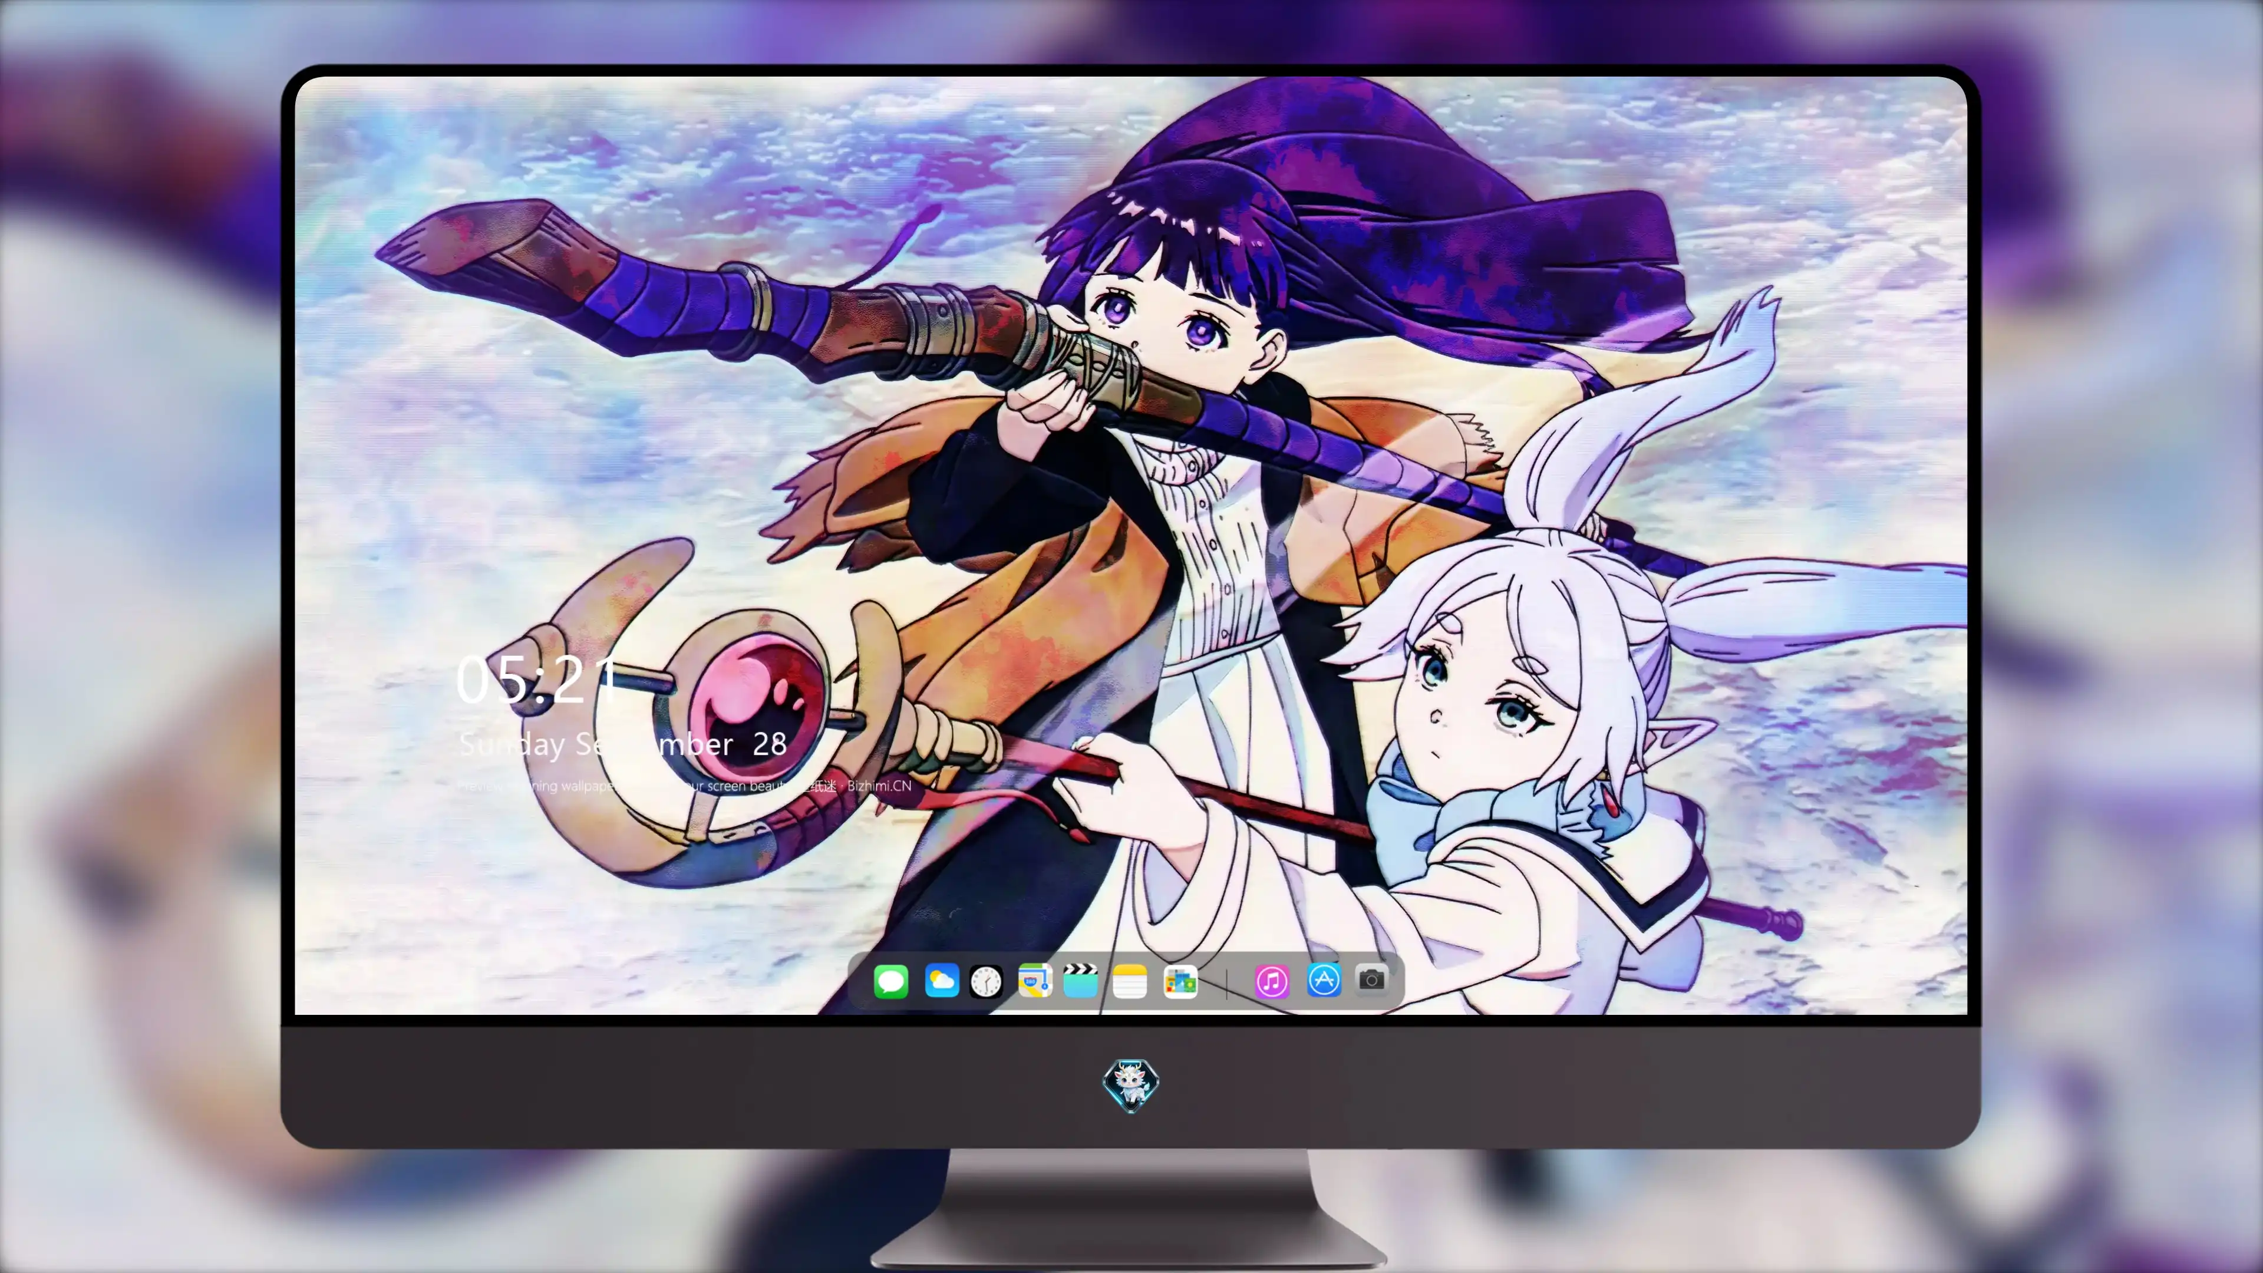Click the dragon mascot logo on monitor chin
Viewport: 2263px width, 1273px height.
(x=1131, y=1086)
